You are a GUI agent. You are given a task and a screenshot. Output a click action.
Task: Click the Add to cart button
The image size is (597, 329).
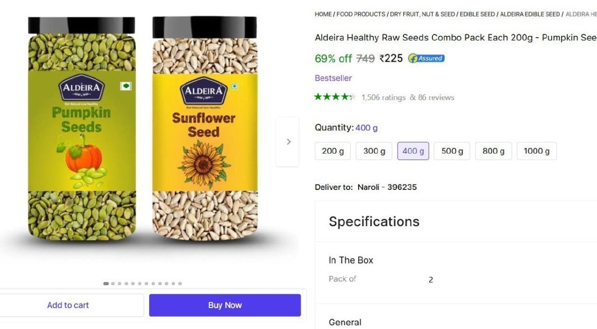[x=68, y=305]
